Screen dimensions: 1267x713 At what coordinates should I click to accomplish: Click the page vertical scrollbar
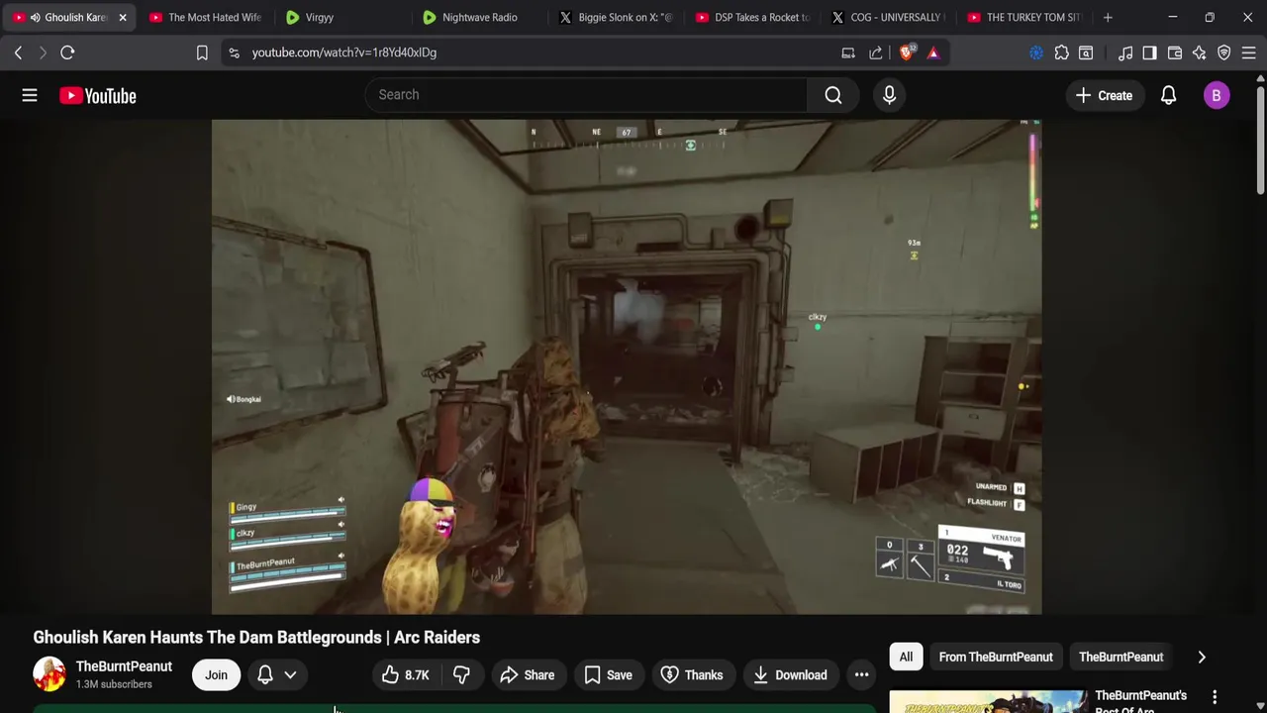point(1260,139)
